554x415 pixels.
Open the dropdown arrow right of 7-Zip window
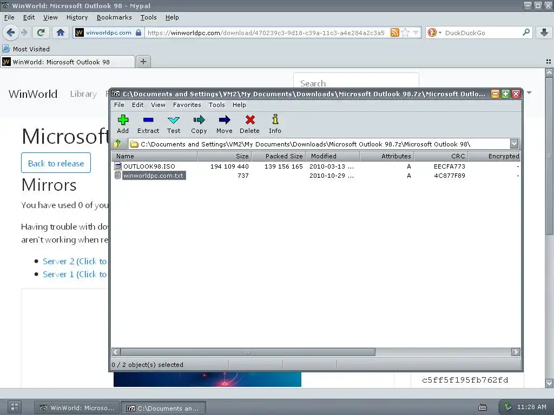point(529,93)
